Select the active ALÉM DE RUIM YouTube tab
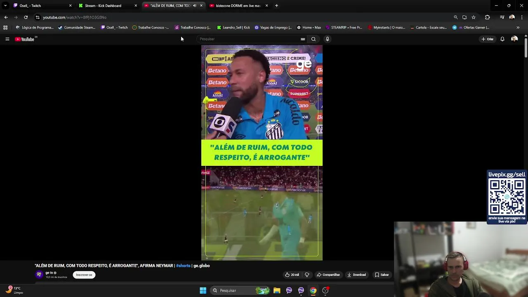Image resolution: width=528 pixels, height=297 pixels. [x=170, y=6]
